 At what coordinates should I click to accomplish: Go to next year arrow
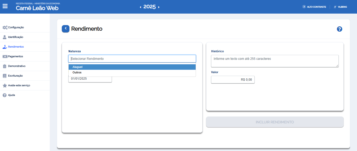[x=159, y=7]
